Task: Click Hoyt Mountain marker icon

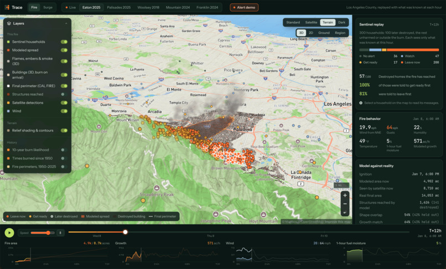Action: pos(263,214)
